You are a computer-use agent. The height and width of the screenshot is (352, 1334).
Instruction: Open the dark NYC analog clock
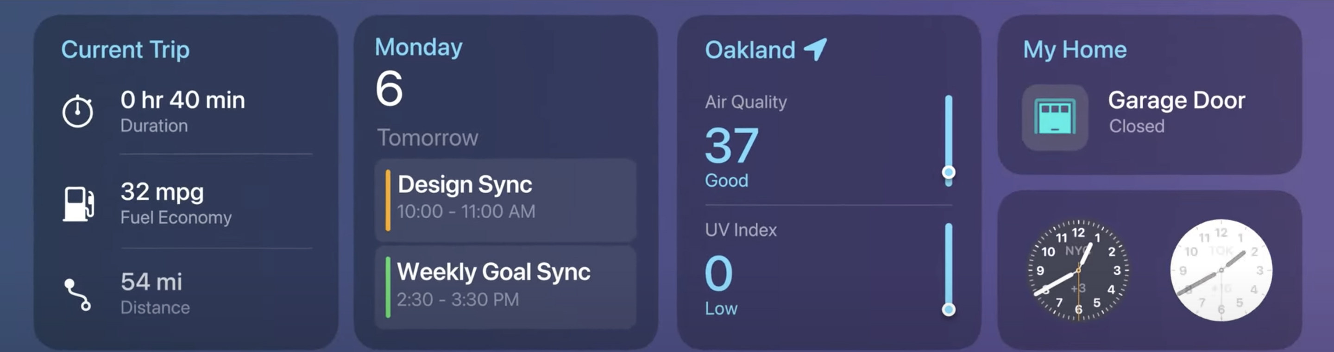click(1078, 270)
